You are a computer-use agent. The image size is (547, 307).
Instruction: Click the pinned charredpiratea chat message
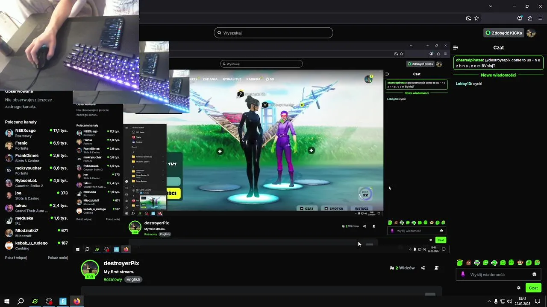(x=498, y=63)
